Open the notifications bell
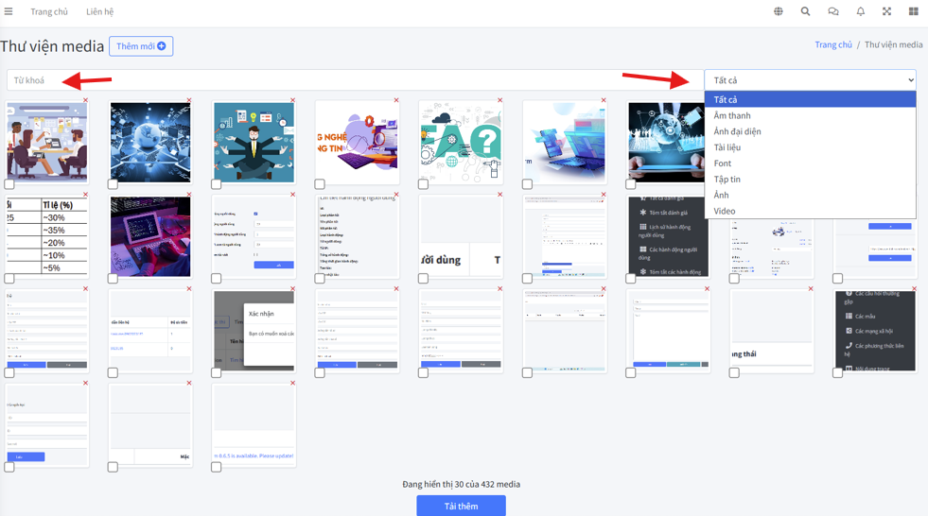This screenshot has width=928, height=516. 861,11
